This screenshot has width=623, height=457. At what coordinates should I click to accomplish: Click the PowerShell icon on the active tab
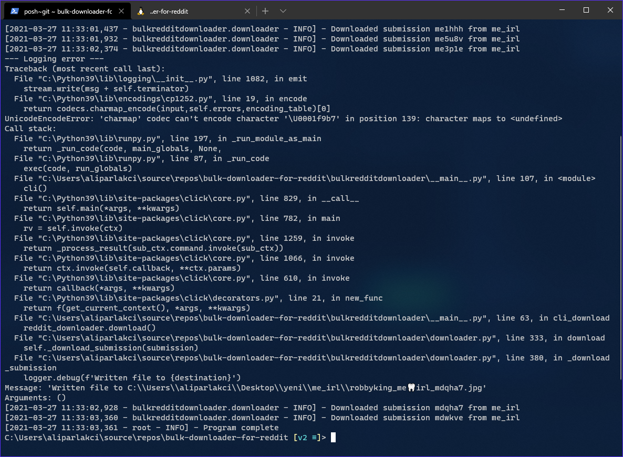click(x=16, y=10)
